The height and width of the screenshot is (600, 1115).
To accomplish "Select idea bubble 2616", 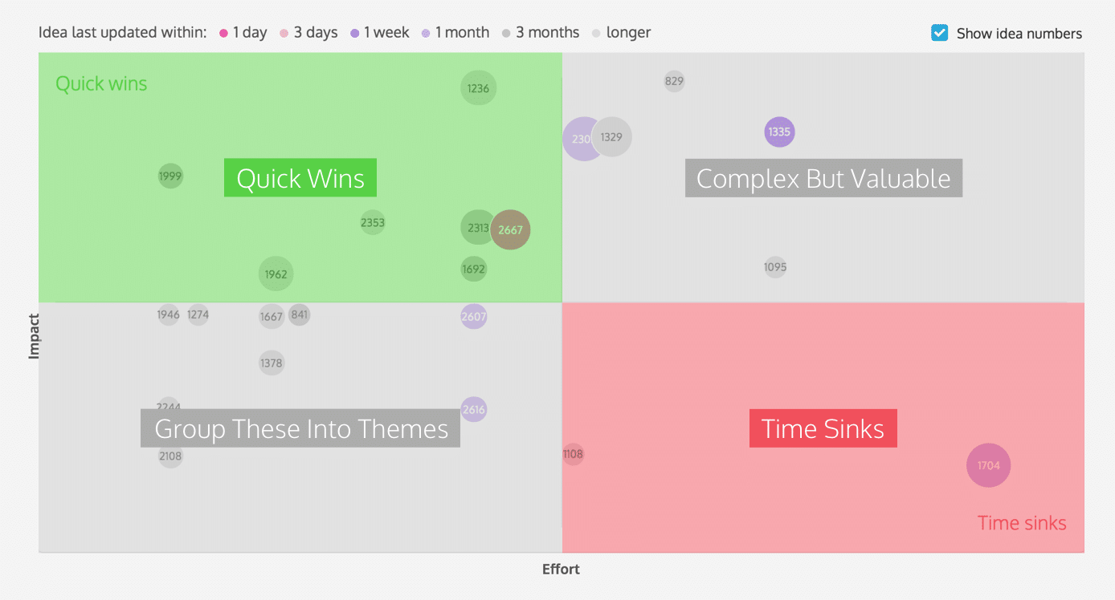I will click(x=474, y=410).
